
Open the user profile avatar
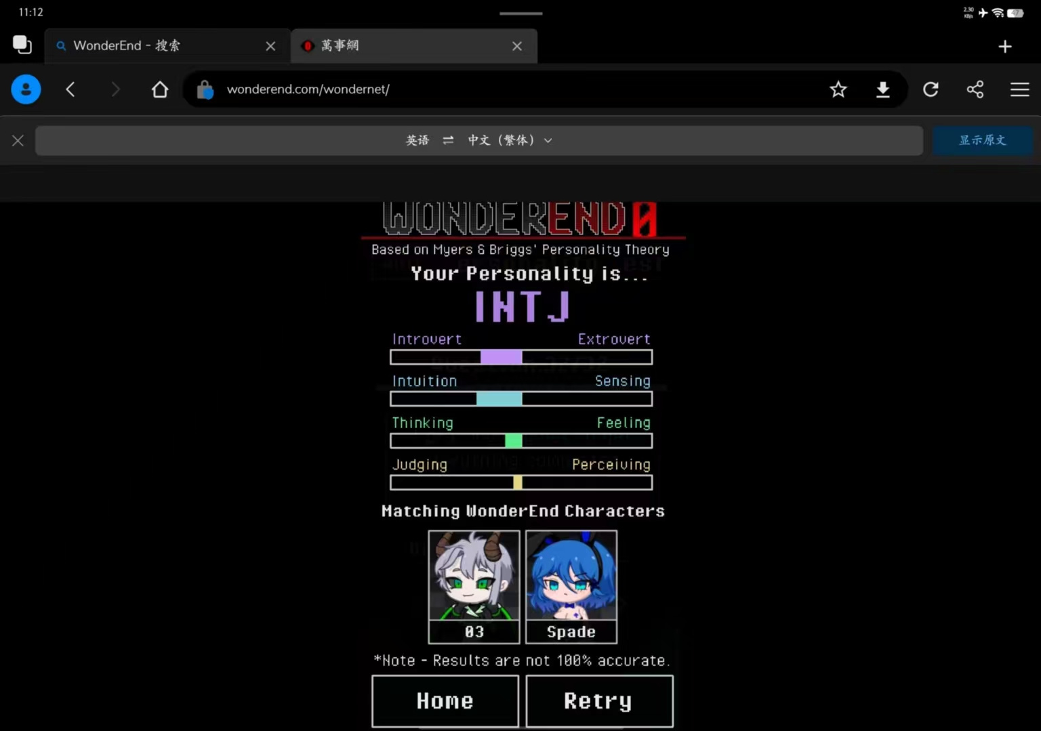click(26, 89)
